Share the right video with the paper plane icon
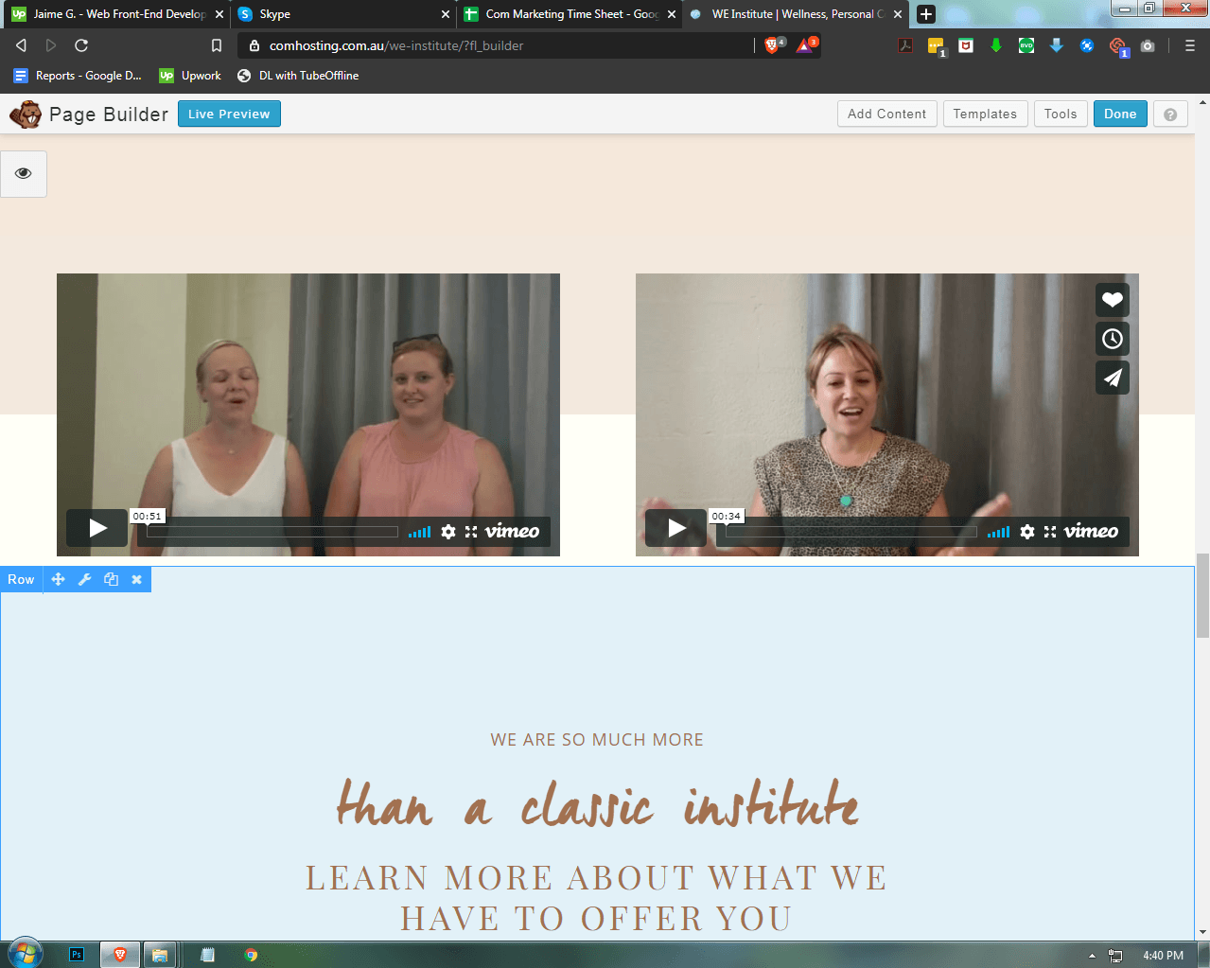Image resolution: width=1210 pixels, height=968 pixels. [1113, 378]
